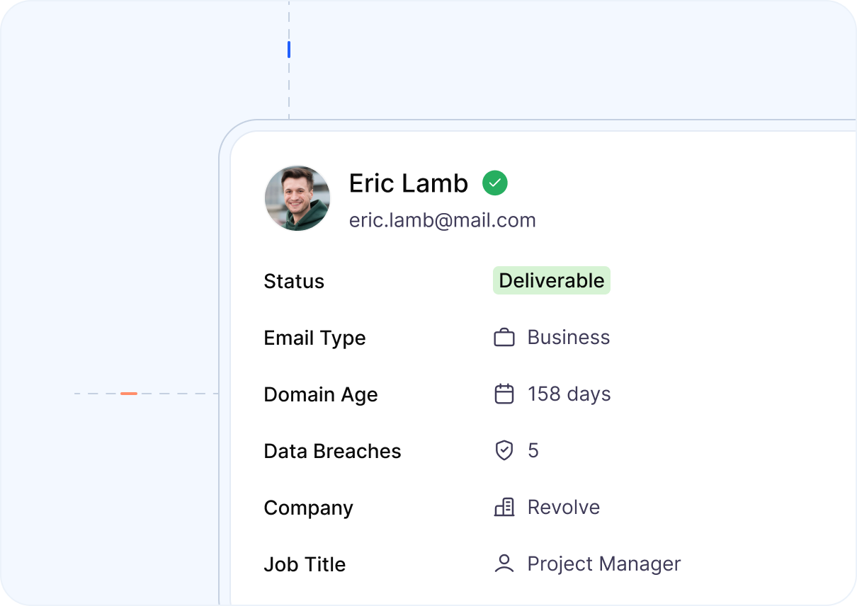Image resolution: width=857 pixels, height=606 pixels.
Task: Click the Data Breaches value 5
Action: point(533,450)
